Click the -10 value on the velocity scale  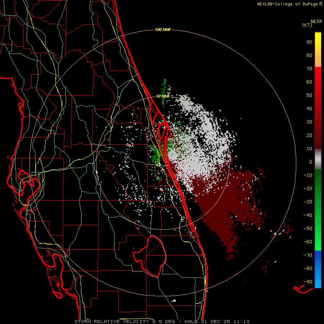click(308, 175)
